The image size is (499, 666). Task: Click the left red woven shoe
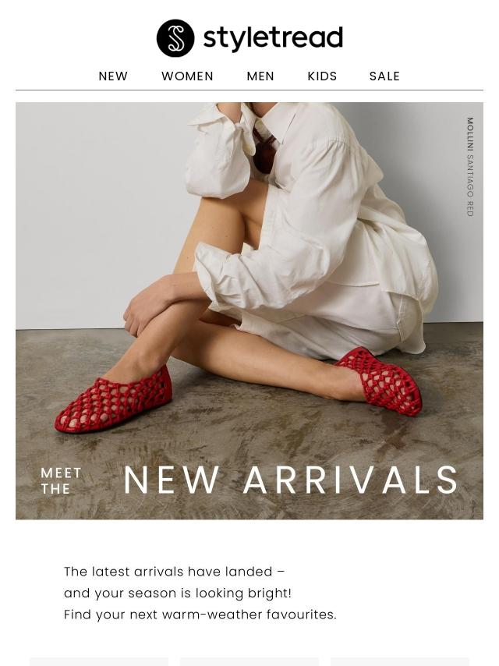113,400
